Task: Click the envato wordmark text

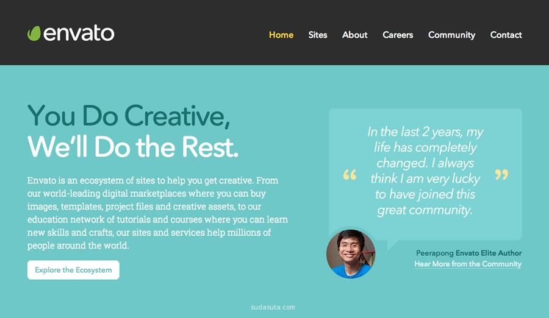Action: pyautogui.click(x=79, y=34)
